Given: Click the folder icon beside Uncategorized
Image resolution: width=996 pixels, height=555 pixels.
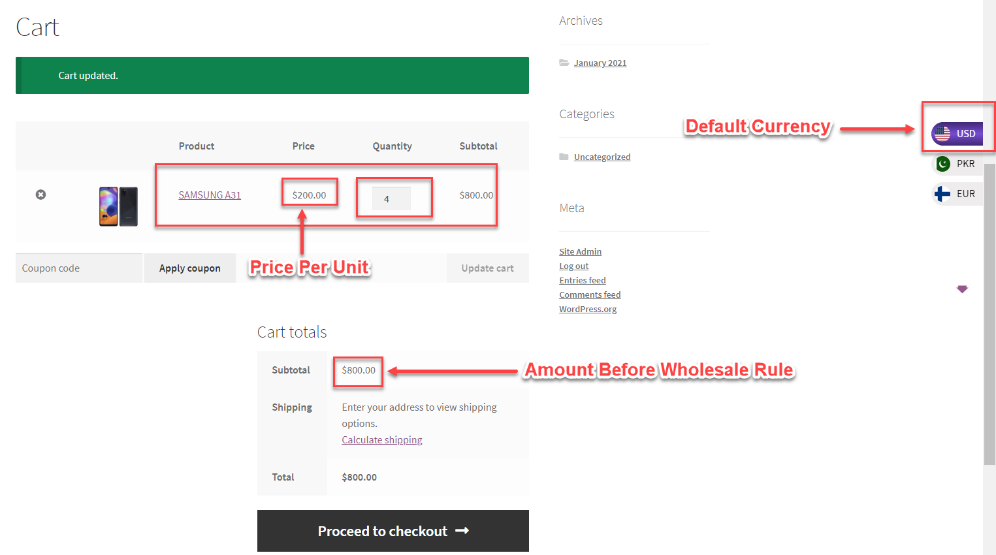Looking at the screenshot, I should [564, 157].
